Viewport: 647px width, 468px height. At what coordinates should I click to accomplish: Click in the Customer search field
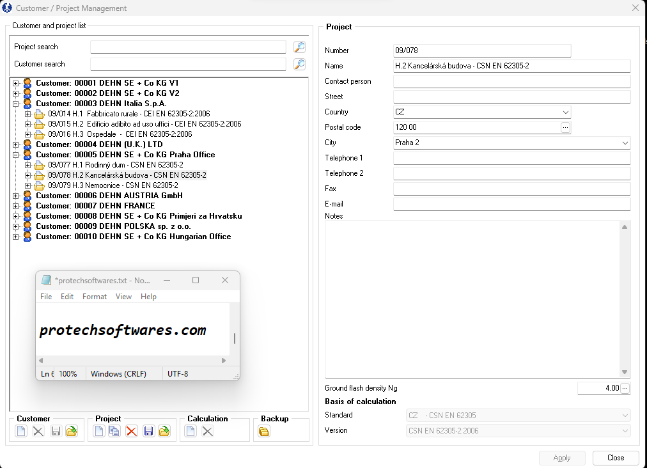[x=188, y=65]
